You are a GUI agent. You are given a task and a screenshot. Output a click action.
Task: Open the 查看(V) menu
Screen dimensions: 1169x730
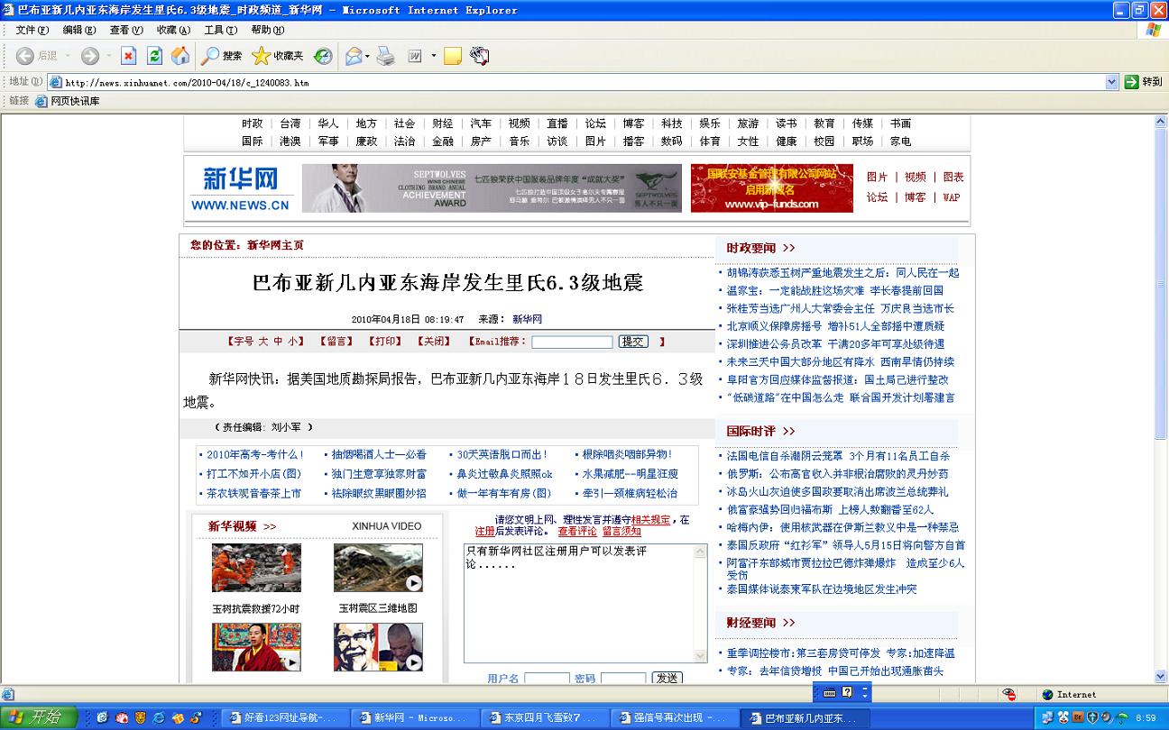[x=125, y=30]
